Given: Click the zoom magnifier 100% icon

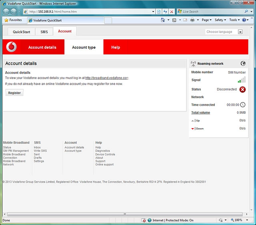Looking at the screenshot, I should click(x=232, y=220).
